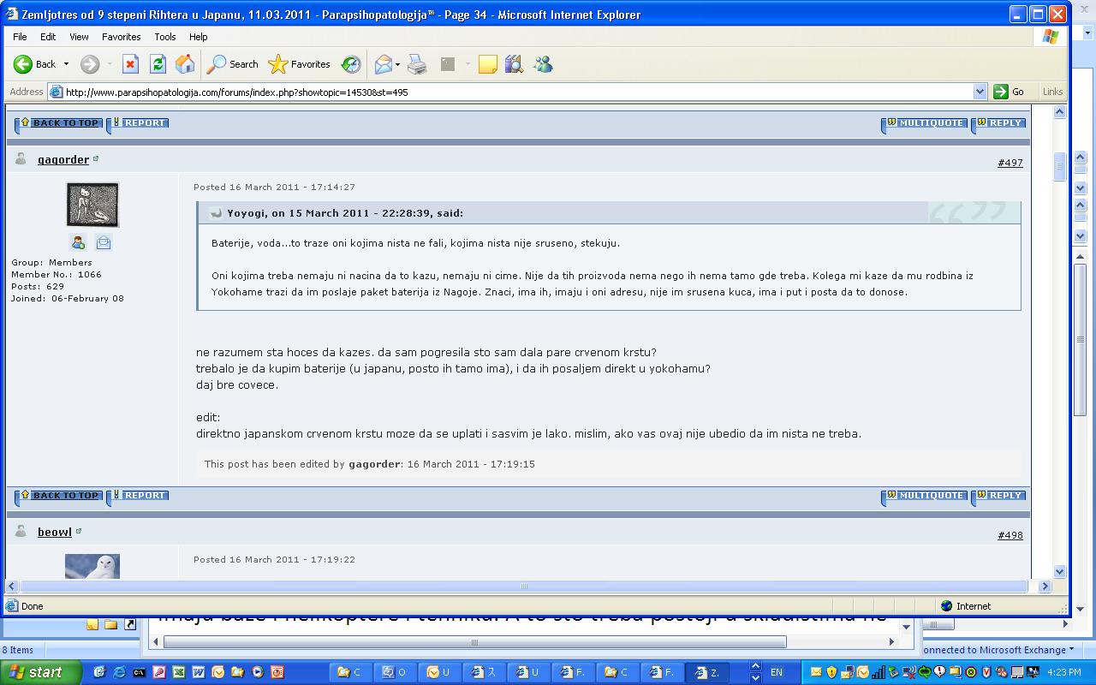Screen dimensions: 1096x685
Task: Click REPLY button under gagorder's edited post
Action: click(x=998, y=496)
